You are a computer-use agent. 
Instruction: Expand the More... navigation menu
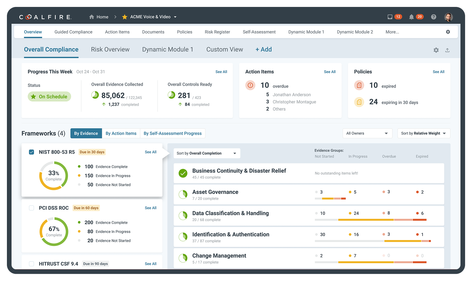tap(392, 32)
